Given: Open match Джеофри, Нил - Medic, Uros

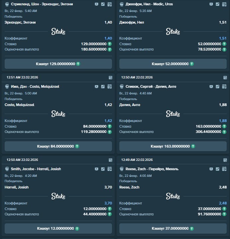Looking at the screenshot, I should pos(149,4).
